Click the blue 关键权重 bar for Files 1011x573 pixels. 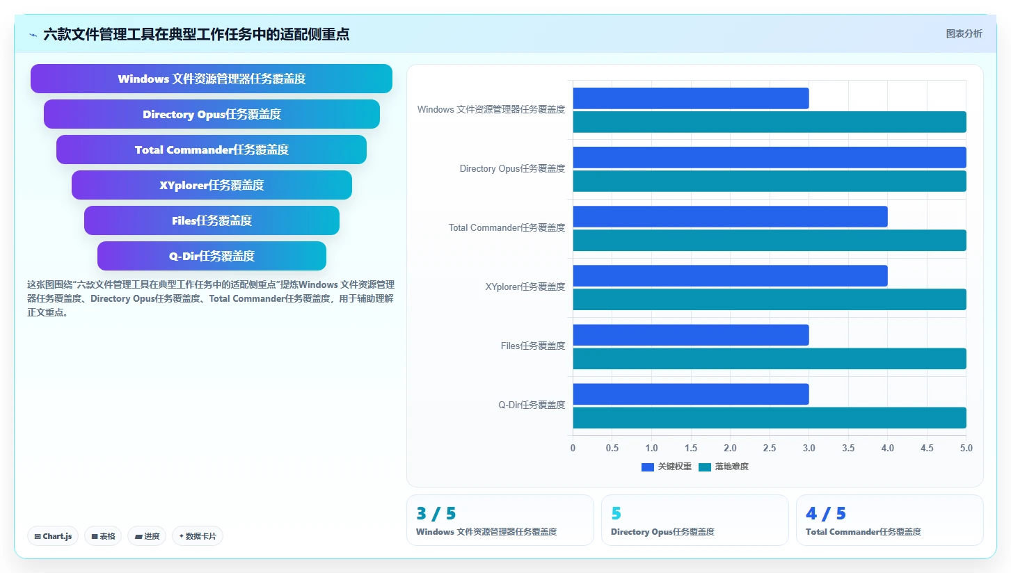[691, 334]
